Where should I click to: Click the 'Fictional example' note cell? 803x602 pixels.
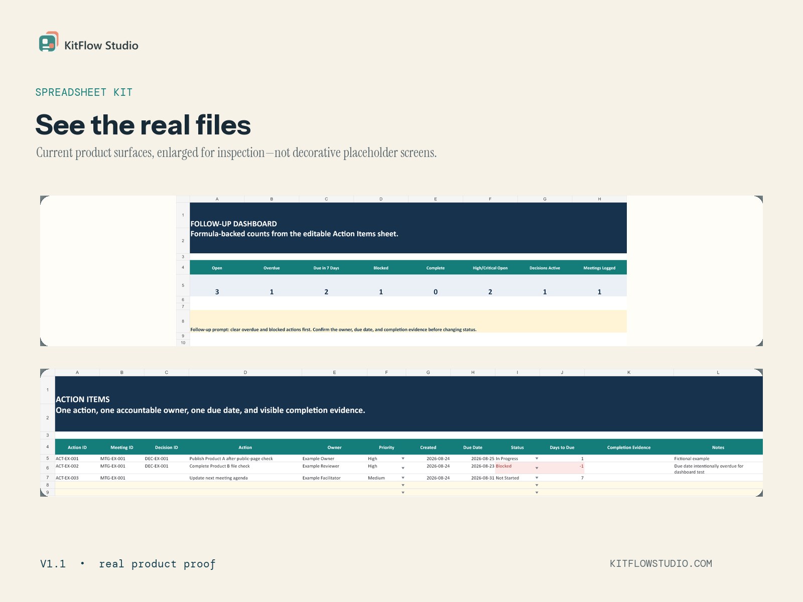(718, 459)
